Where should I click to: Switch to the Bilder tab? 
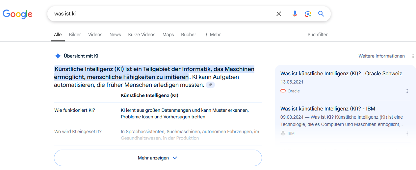75,35
